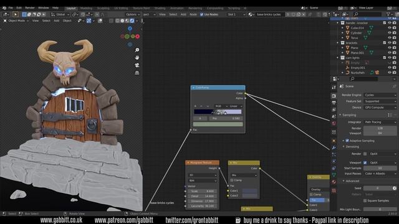Open the Feature Set dropdown
Screen dimensions: 399x224
[380, 101]
